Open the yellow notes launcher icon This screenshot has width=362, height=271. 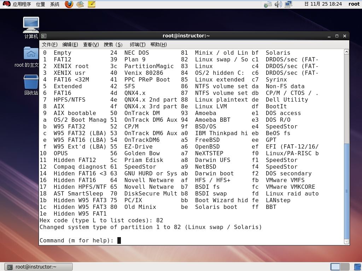click(x=92, y=4)
